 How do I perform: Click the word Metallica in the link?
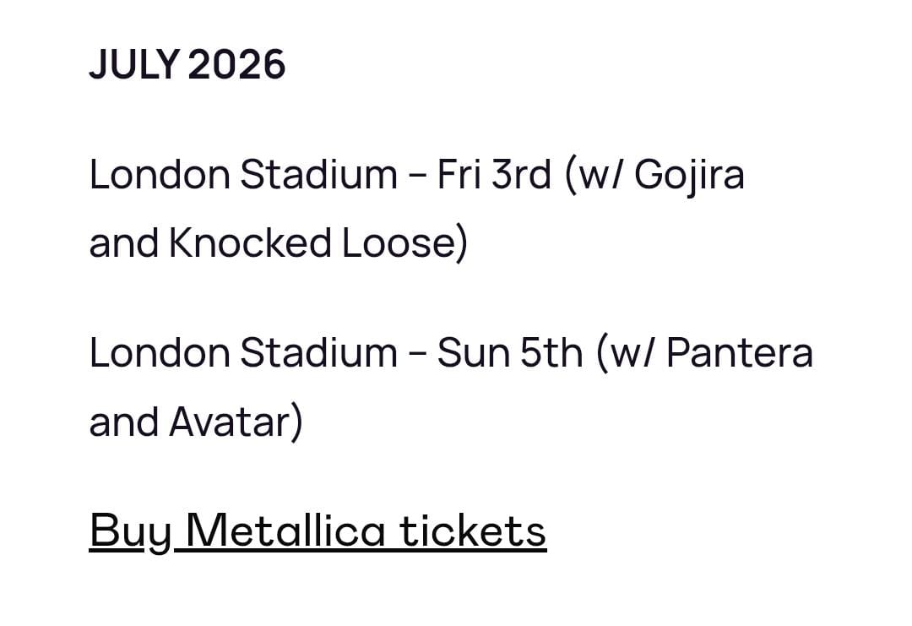pyautogui.click(x=285, y=531)
